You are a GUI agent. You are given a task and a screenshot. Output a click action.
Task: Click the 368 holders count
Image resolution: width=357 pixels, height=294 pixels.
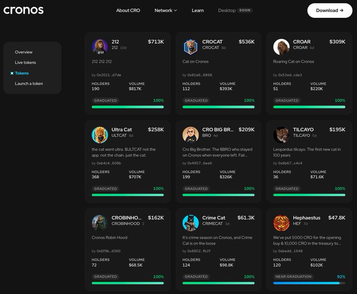click(x=96, y=177)
